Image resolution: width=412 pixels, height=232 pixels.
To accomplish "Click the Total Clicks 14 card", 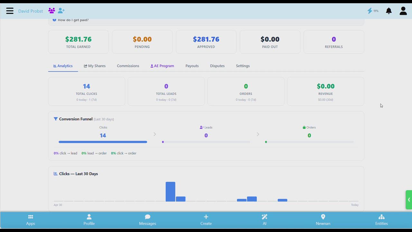I will point(87,91).
